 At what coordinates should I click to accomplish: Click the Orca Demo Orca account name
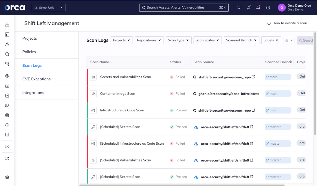299,6
